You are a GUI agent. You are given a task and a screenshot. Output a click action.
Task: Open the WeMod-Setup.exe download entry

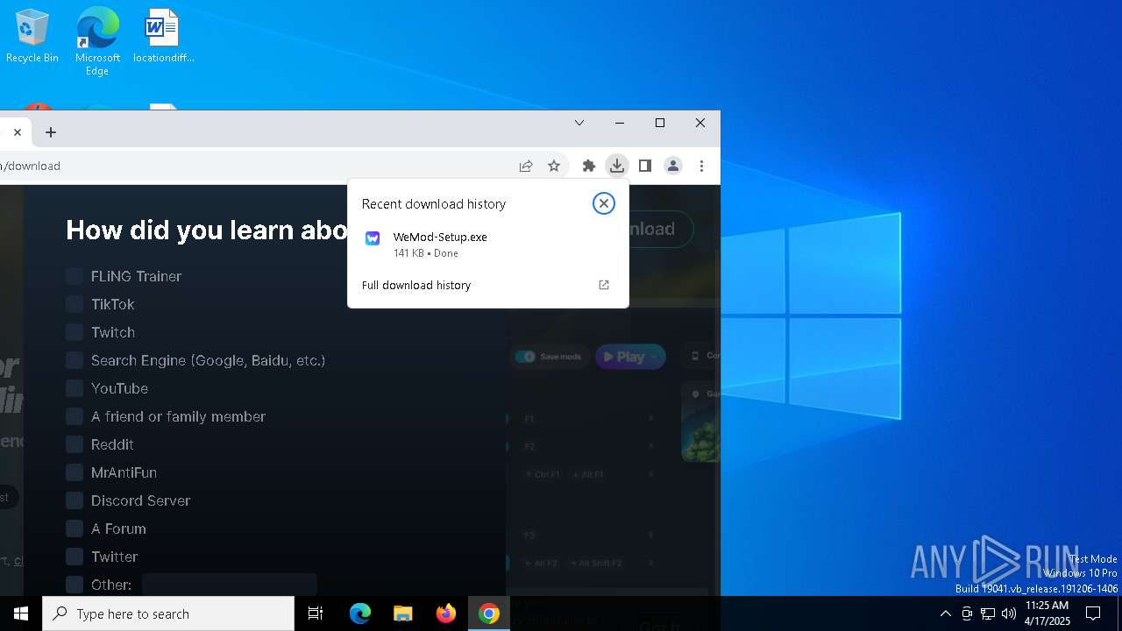coord(488,245)
